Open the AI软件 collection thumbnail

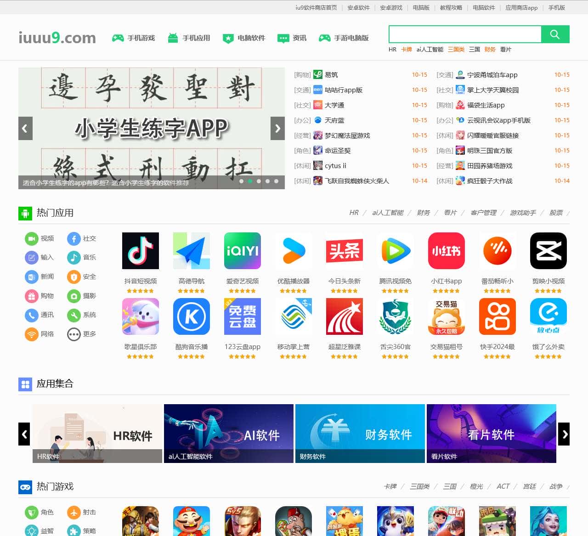point(229,434)
